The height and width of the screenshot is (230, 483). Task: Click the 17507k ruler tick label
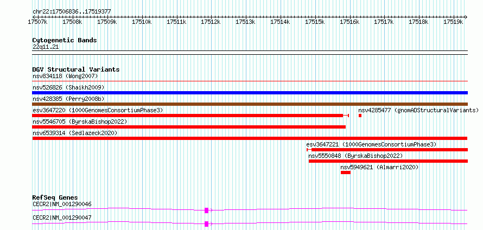coord(37,22)
